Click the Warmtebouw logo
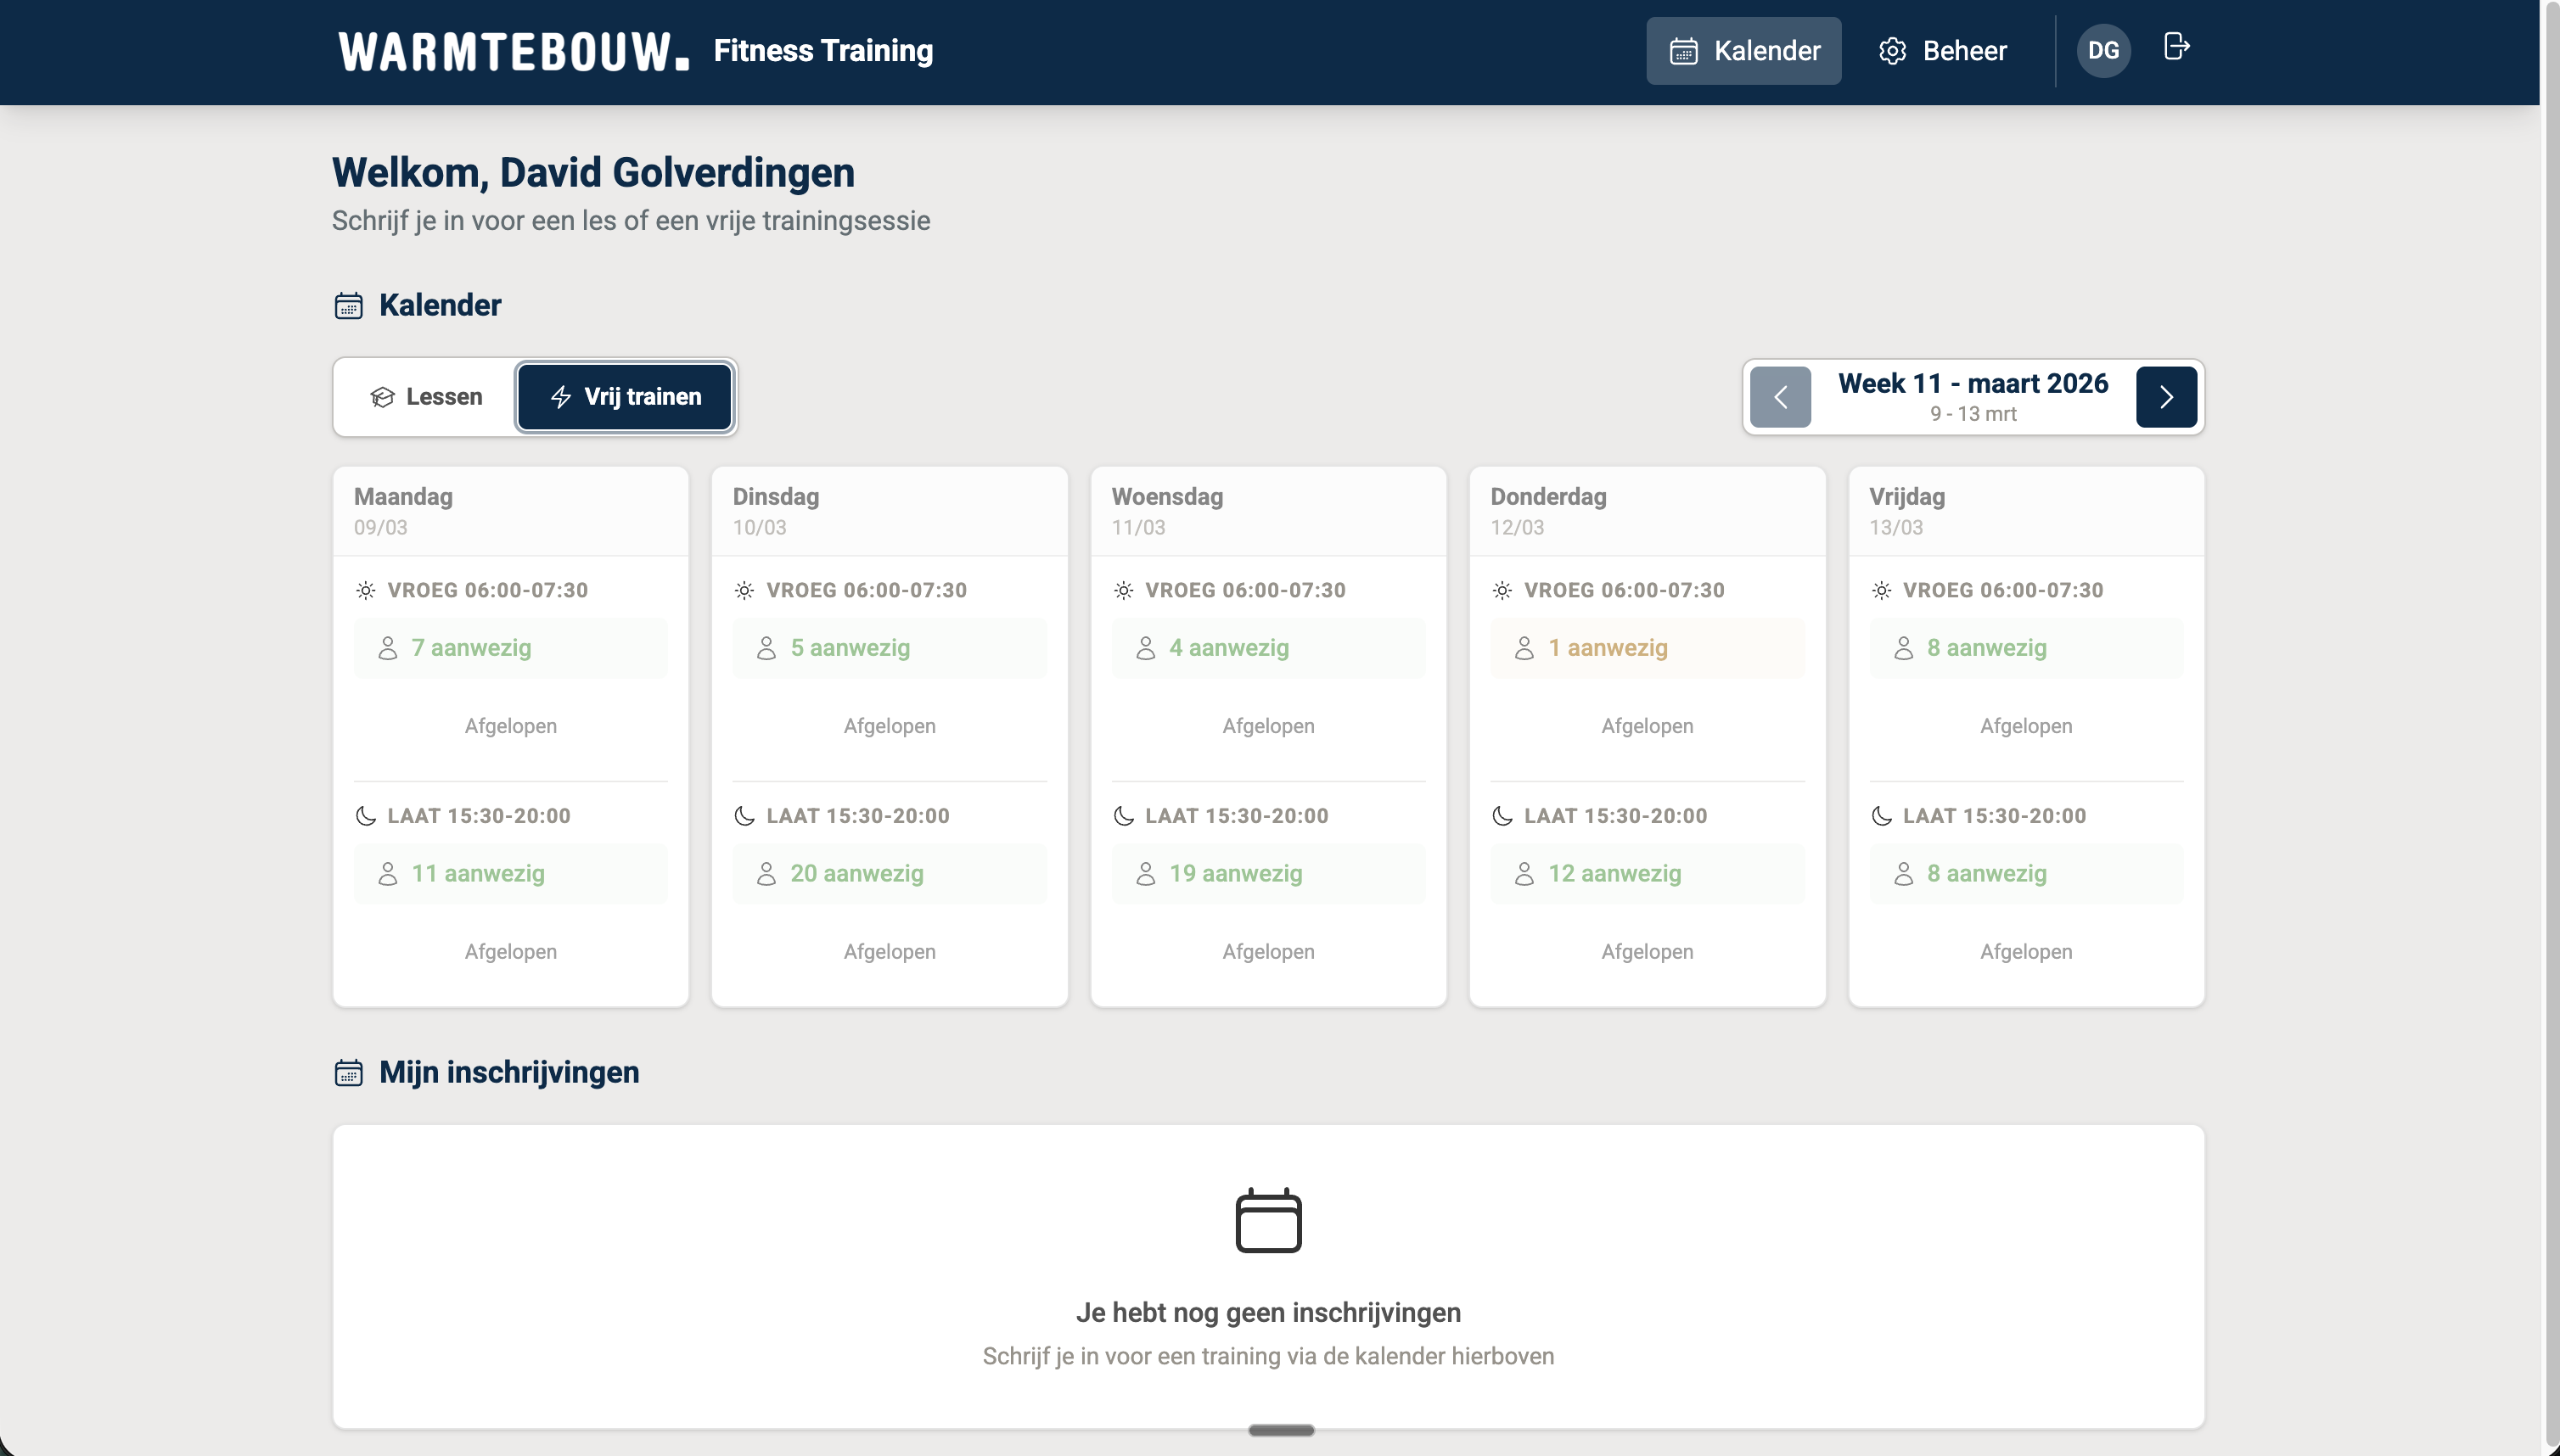Image resolution: width=2560 pixels, height=1456 pixels. click(514, 51)
